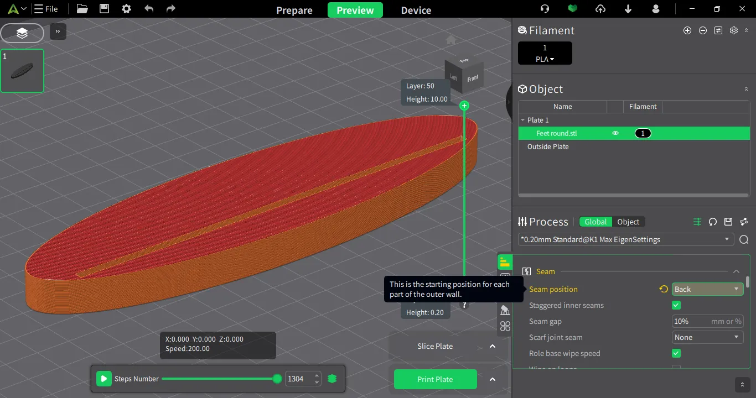756x398 pixels.
Task: Switch process scope to Global
Action: click(x=596, y=222)
